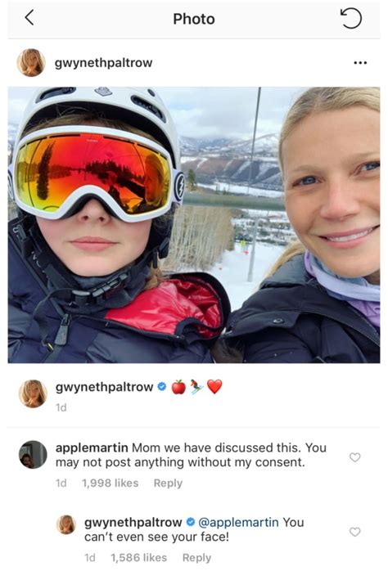Click the refresh icon in header
Viewport: 388px width, 580px height.
(x=350, y=18)
